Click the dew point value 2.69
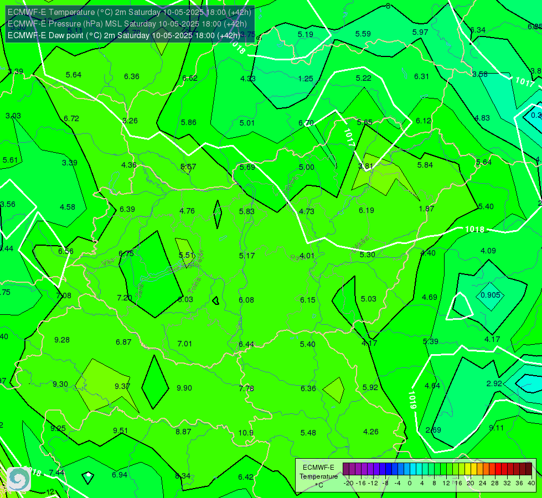The width and height of the screenshot is (542, 498). click(433, 430)
